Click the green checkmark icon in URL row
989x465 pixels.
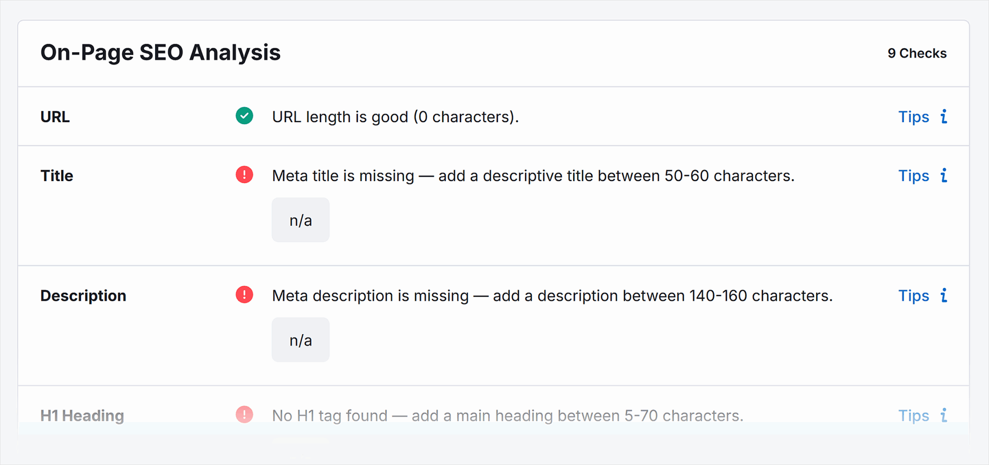click(244, 116)
